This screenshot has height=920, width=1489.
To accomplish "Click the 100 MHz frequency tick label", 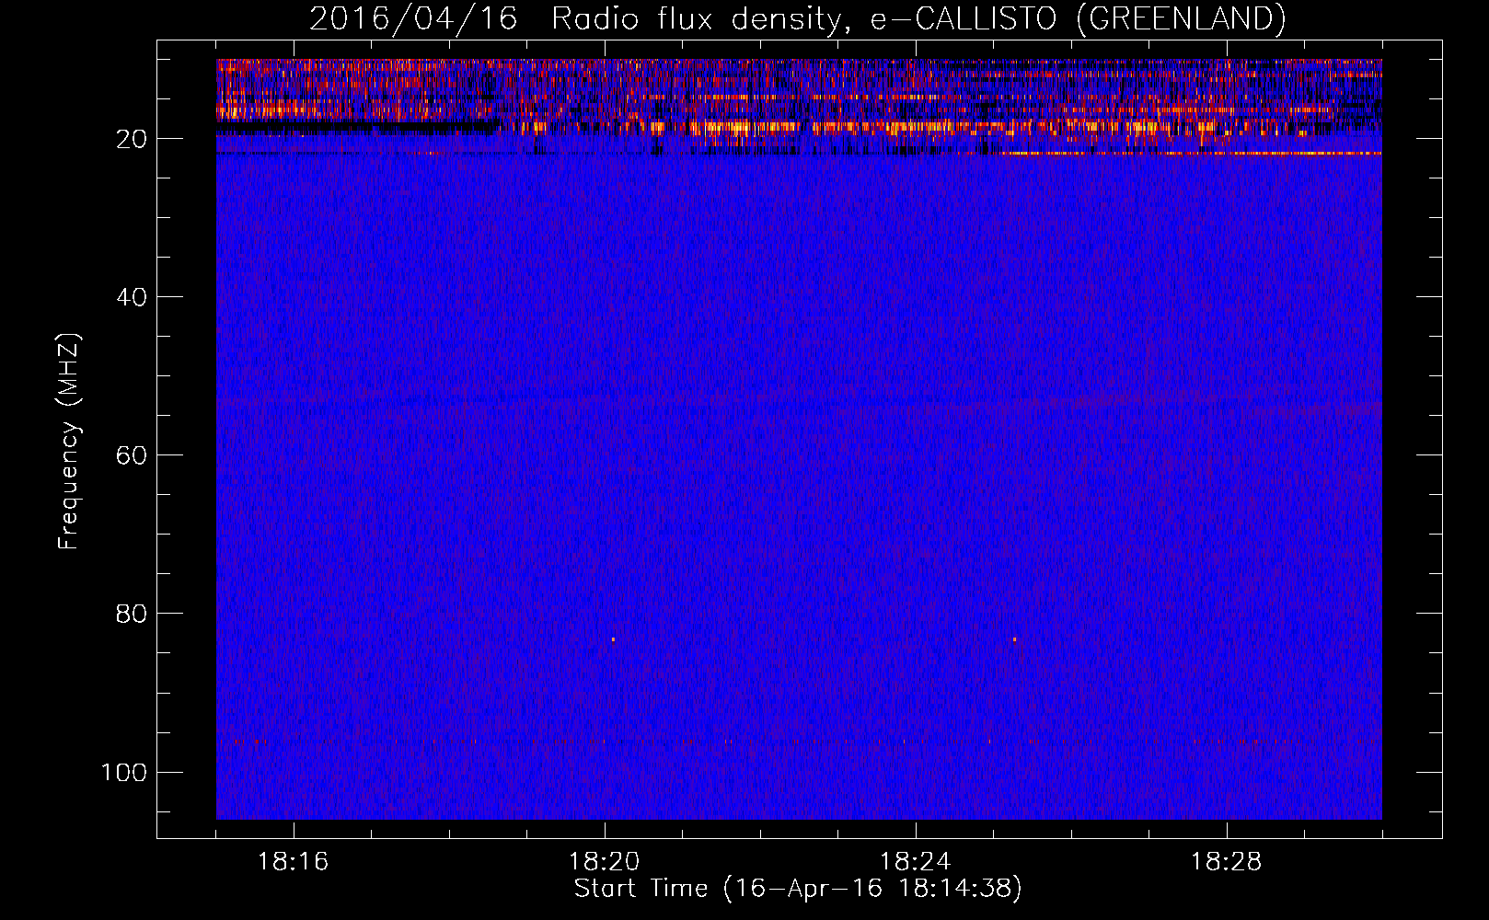I will click(x=123, y=772).
